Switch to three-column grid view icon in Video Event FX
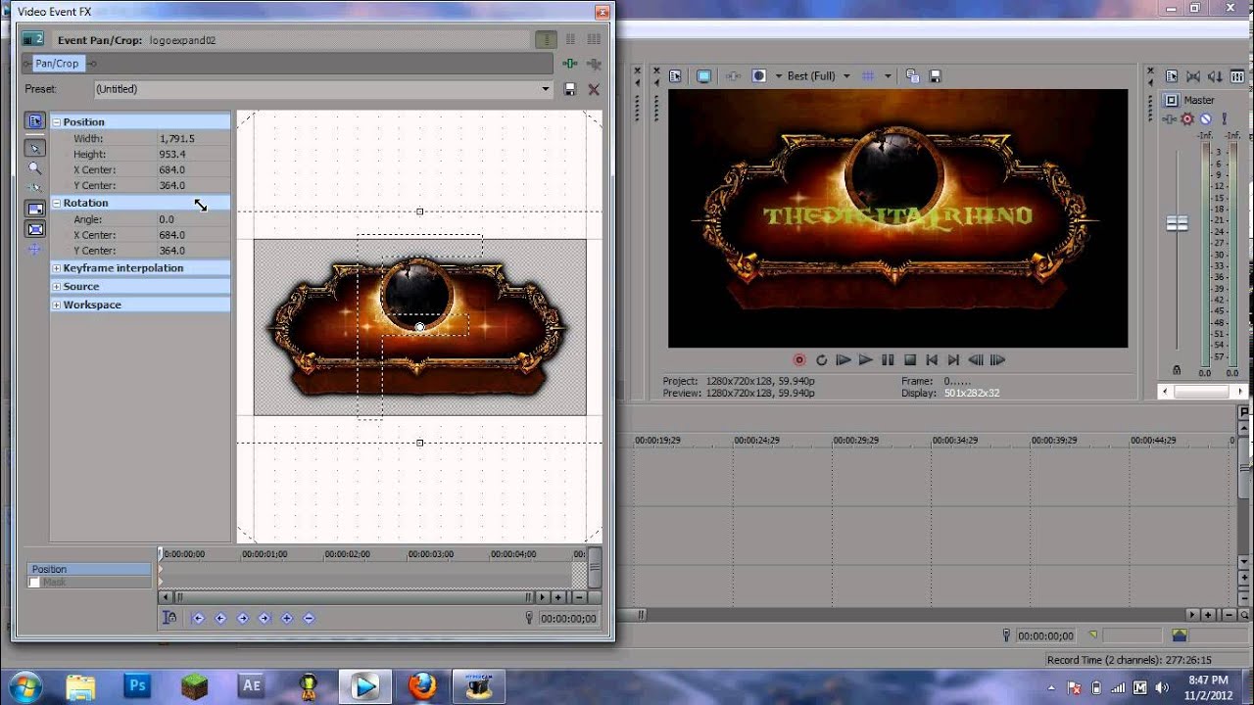This screenshot has width=1254, height=705. [x=594, y=40]
